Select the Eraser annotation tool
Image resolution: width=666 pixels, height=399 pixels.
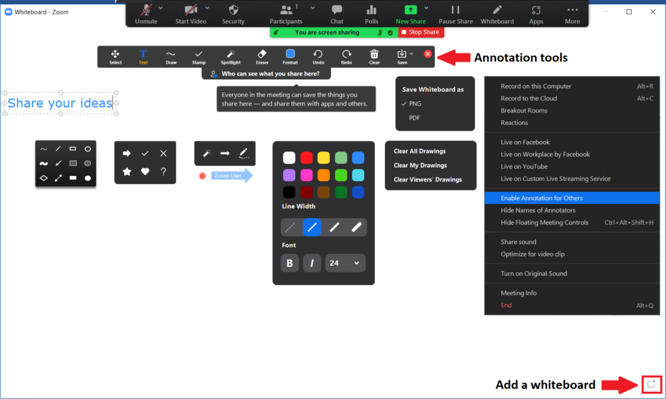(262, 57)
